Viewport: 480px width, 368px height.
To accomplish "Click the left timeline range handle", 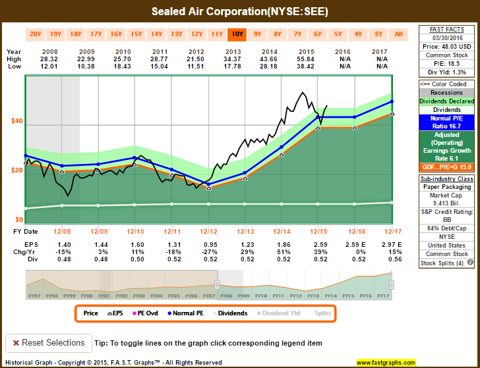I will (217, 285).
